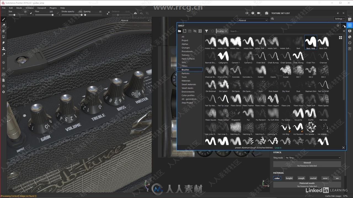Click the Stencil resource button
The image size is (353, 198).
(307, 164)
